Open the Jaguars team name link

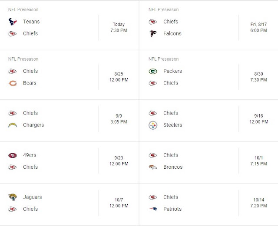point(33,197)
